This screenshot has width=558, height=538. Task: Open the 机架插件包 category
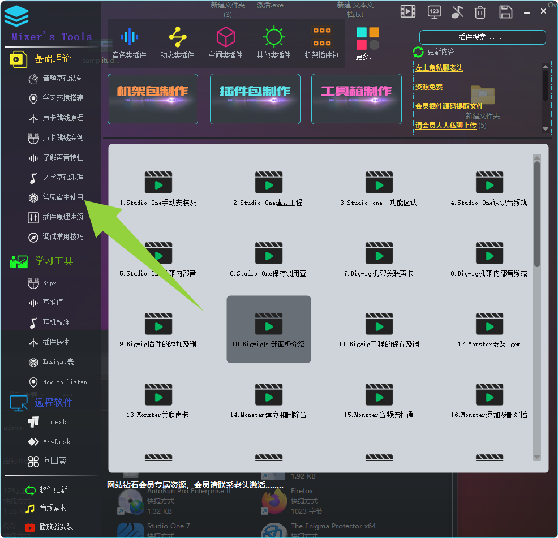click(321, 42)
